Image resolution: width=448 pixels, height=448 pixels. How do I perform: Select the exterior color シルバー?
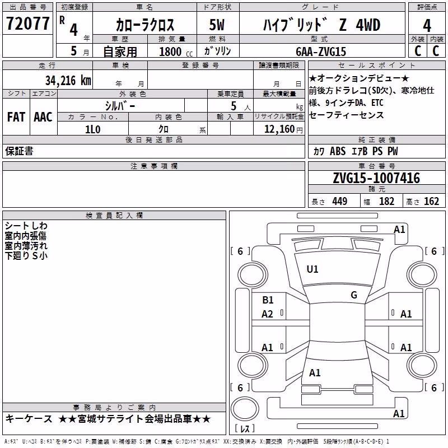point(120,106)
